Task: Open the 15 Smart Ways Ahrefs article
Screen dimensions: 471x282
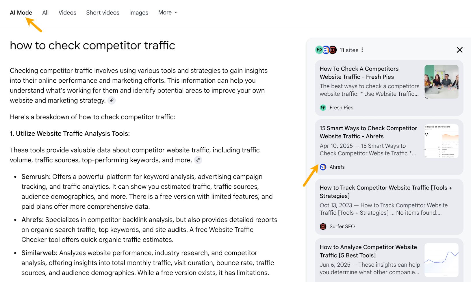Action: 368,132
